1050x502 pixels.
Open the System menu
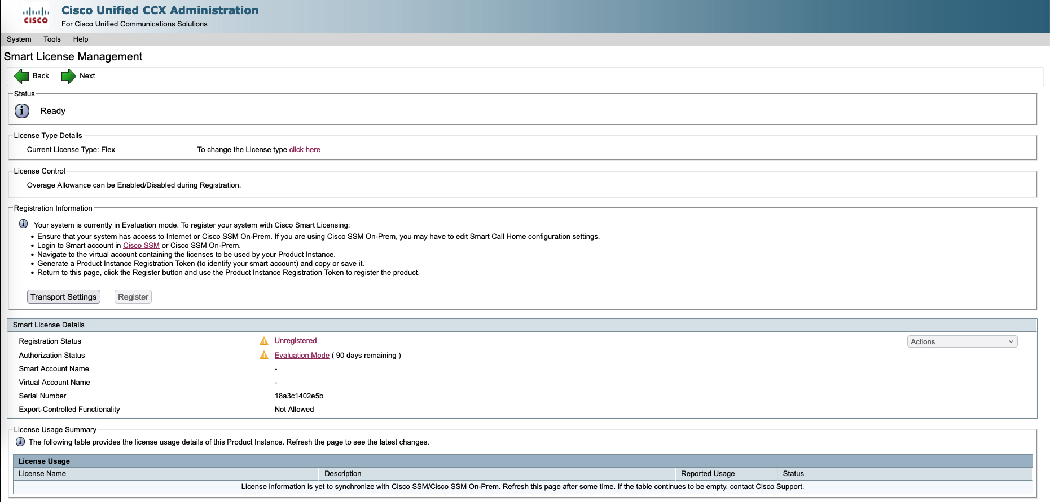click(19, 39)
